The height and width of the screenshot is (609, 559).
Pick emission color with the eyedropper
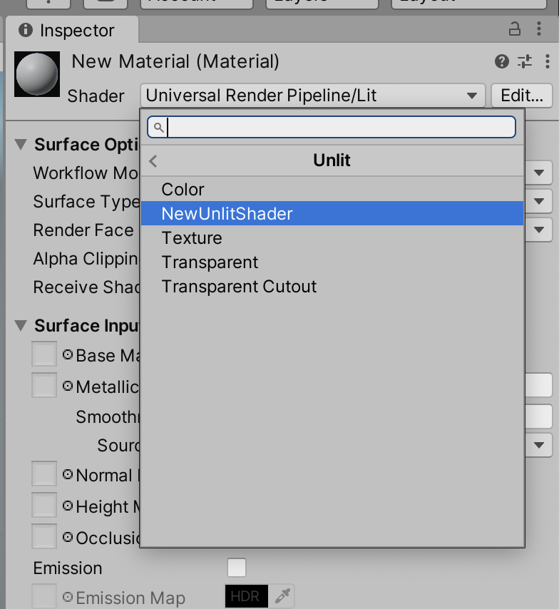282,595
